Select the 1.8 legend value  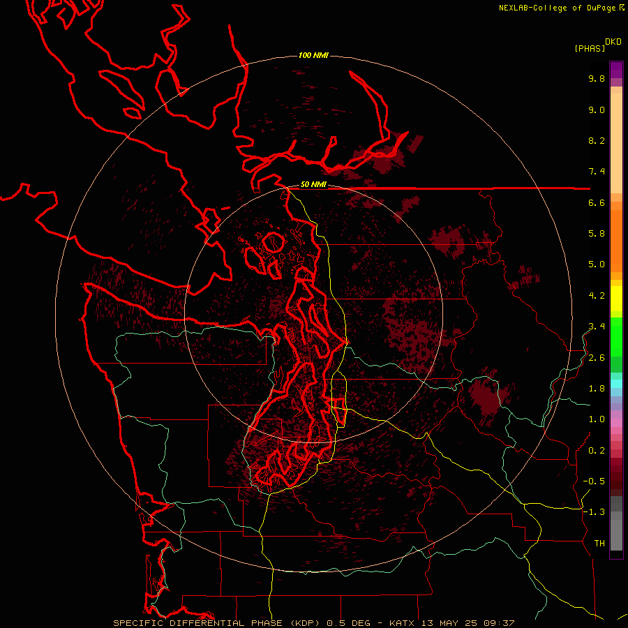click(x=597, y=389)
